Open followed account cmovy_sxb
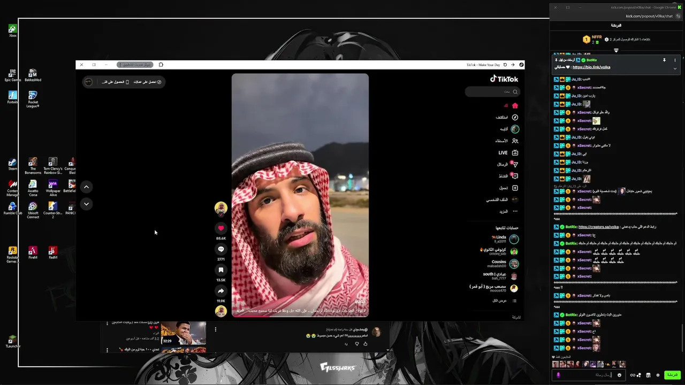 pyautogui.click(x=499, y=251)
